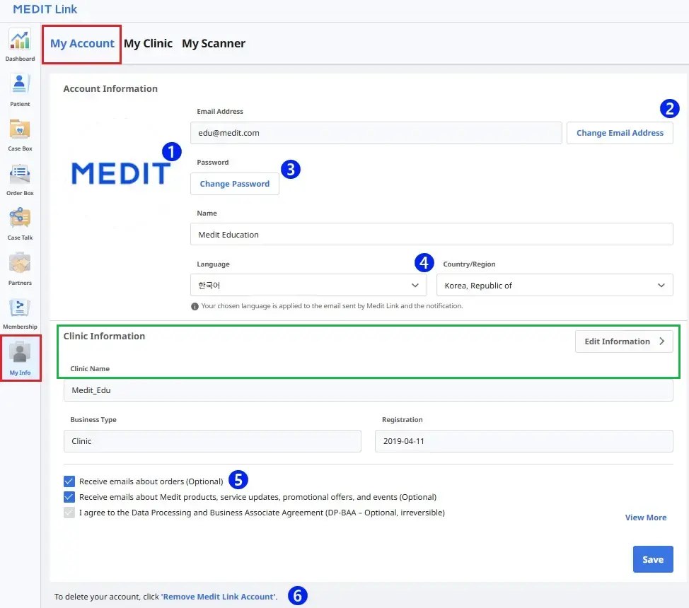Image resolution: width=689 pixels, height=608 pixels.
Task: Click the Edit Information button
Action: coord(624,341)
